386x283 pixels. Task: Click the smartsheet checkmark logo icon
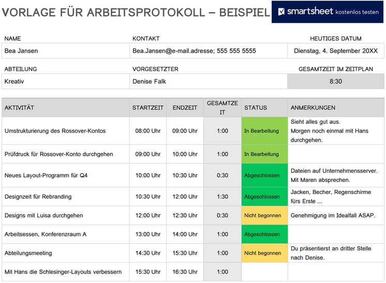tap(281, 11)
